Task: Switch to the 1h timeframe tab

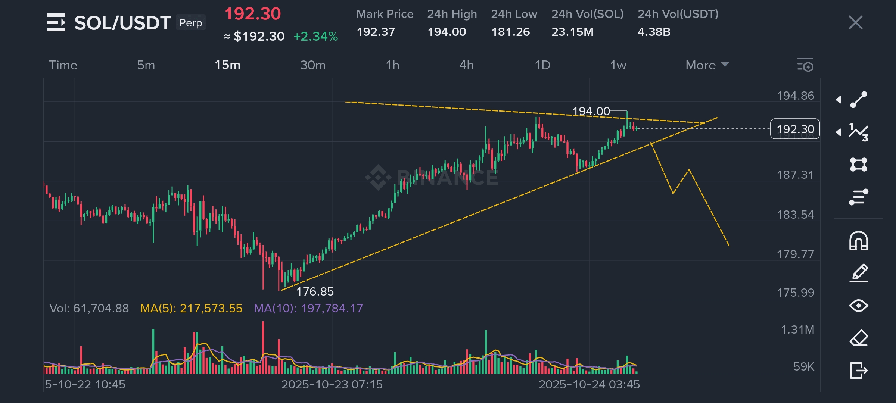Action: [x=392, y=65]
